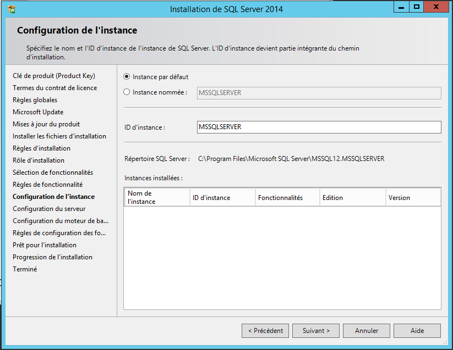Image resolution: width=453 pixels, height=350 pixels.
Task: Click the Répertoire SQL Server path text
Action: coord(291,159)
